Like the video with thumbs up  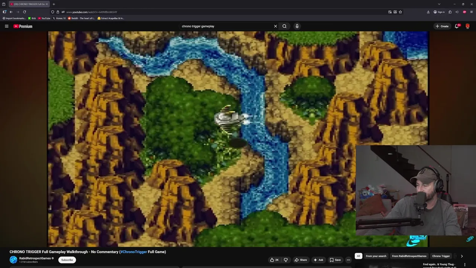coord(274,260)
